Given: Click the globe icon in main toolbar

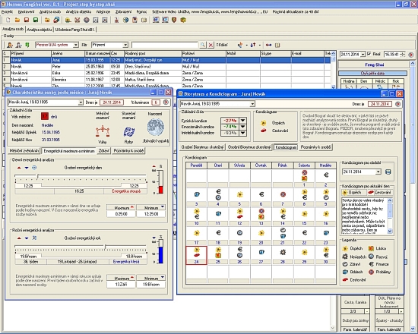Looking at the screenshot, I should tap(126, 20).
